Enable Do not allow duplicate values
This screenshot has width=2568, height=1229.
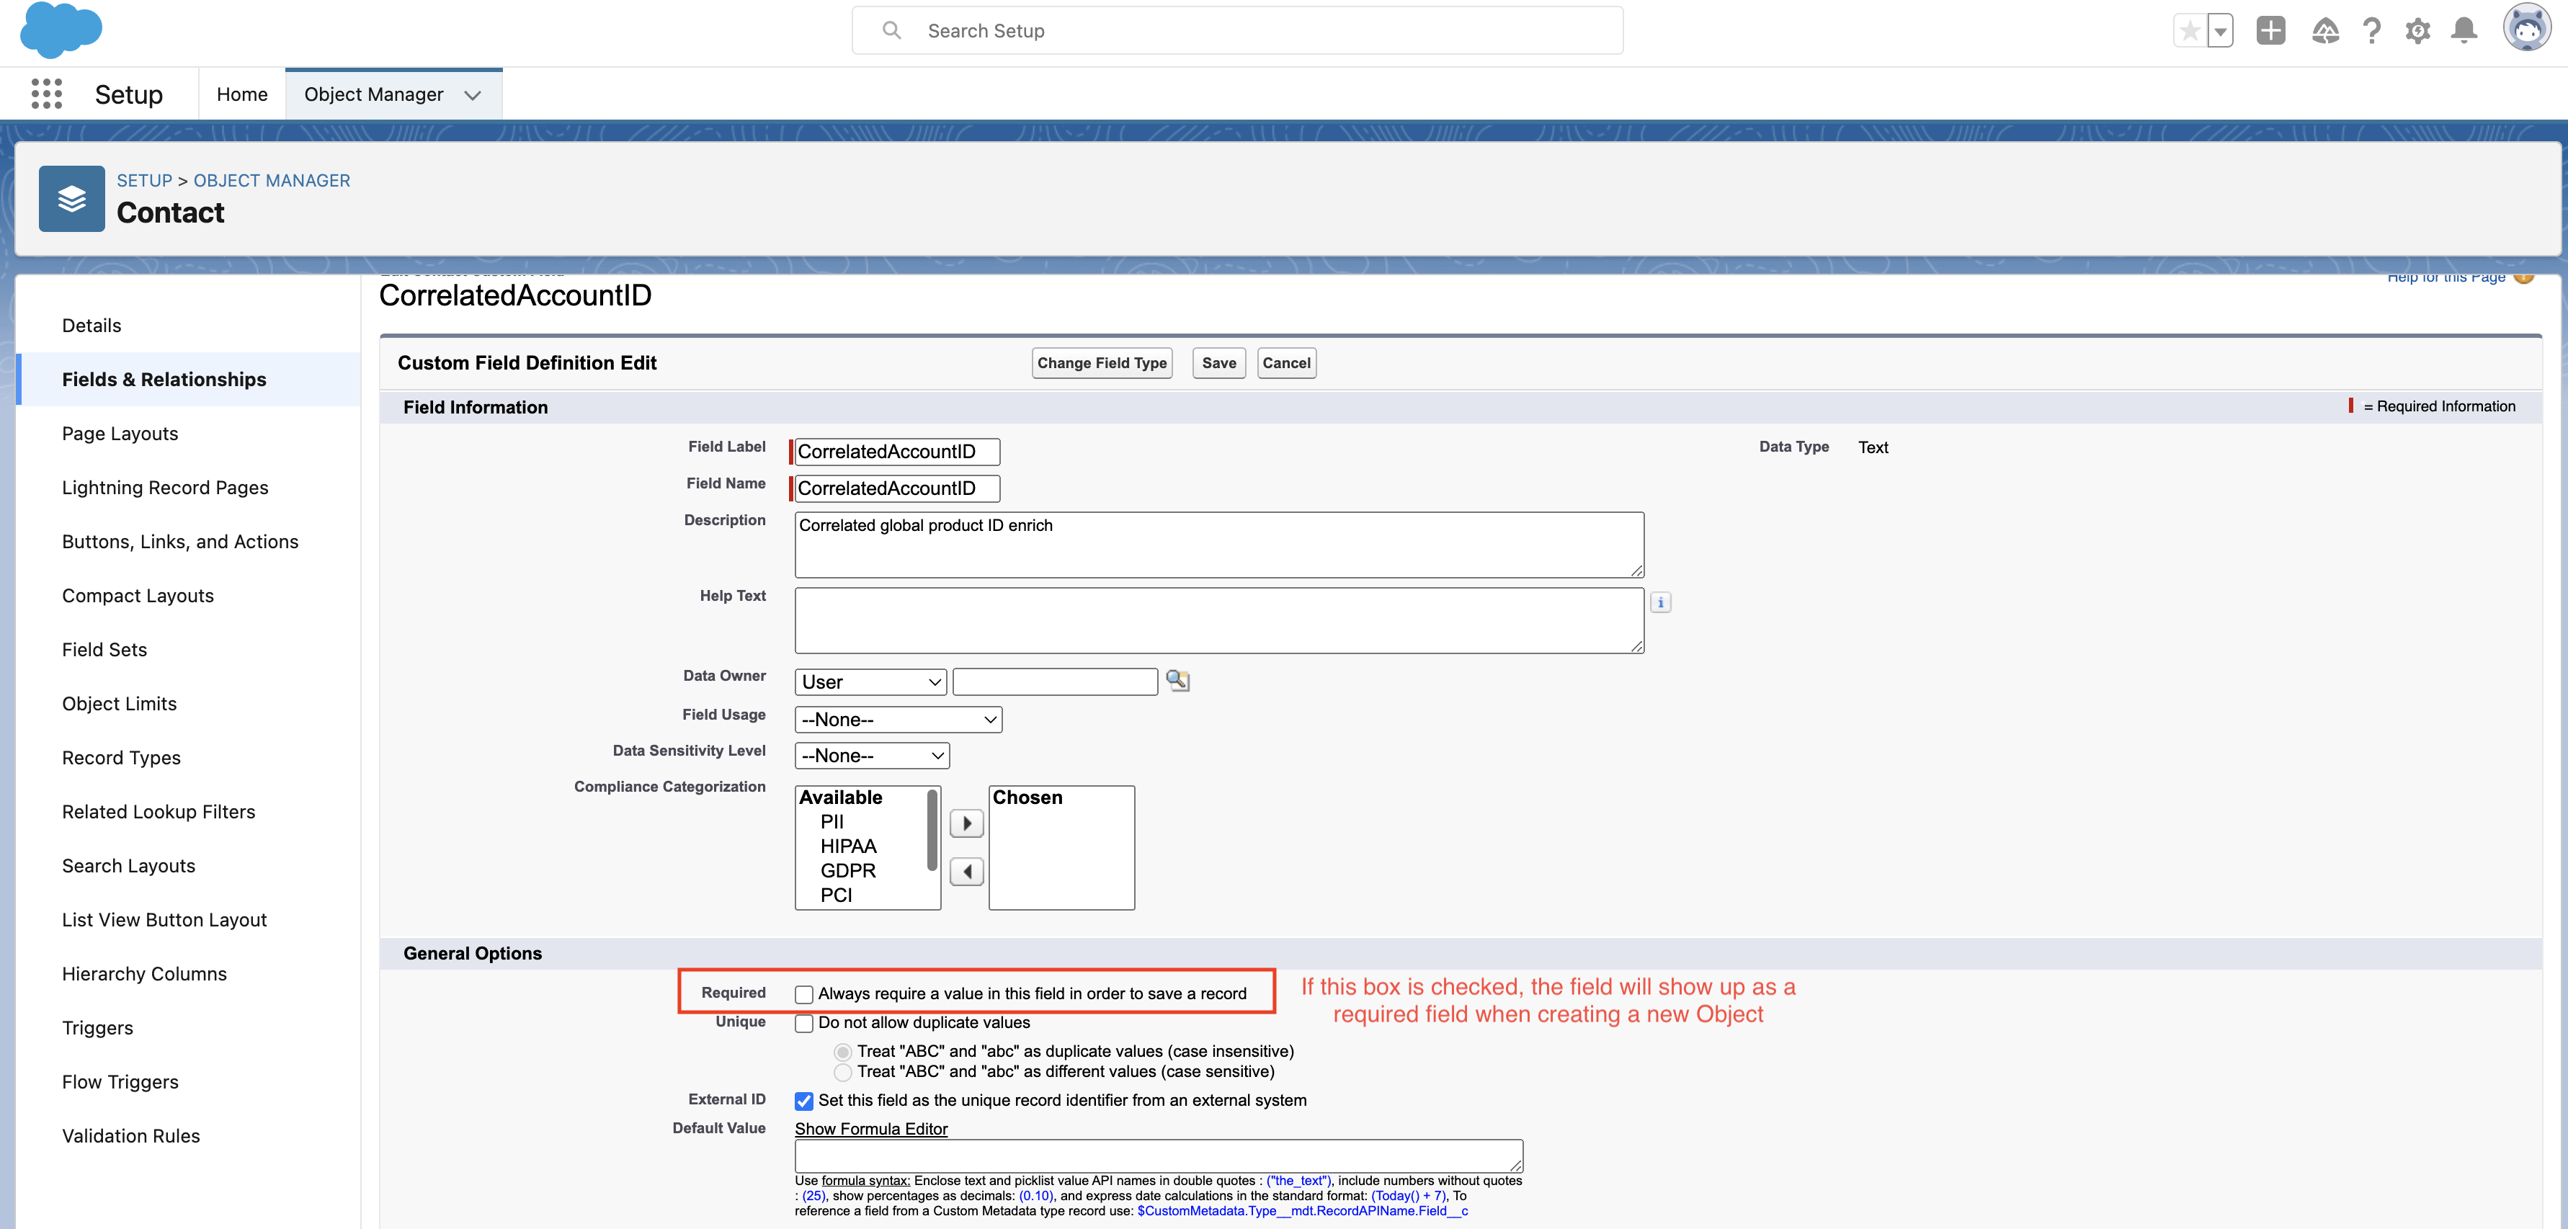pyautogui.click(x=803, y=1023)
